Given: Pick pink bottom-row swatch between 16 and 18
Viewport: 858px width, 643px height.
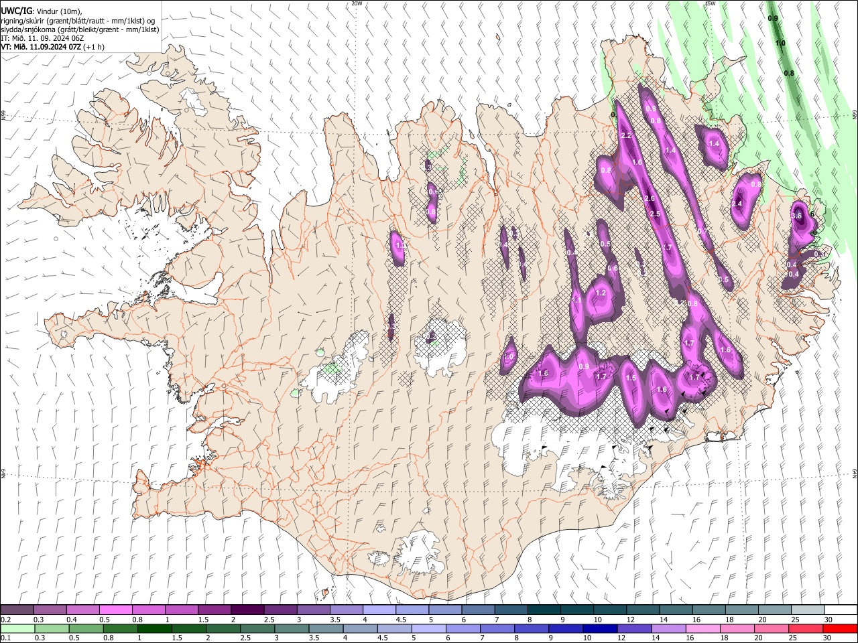Looking at the screenshot, I should [x=704, y=629].
